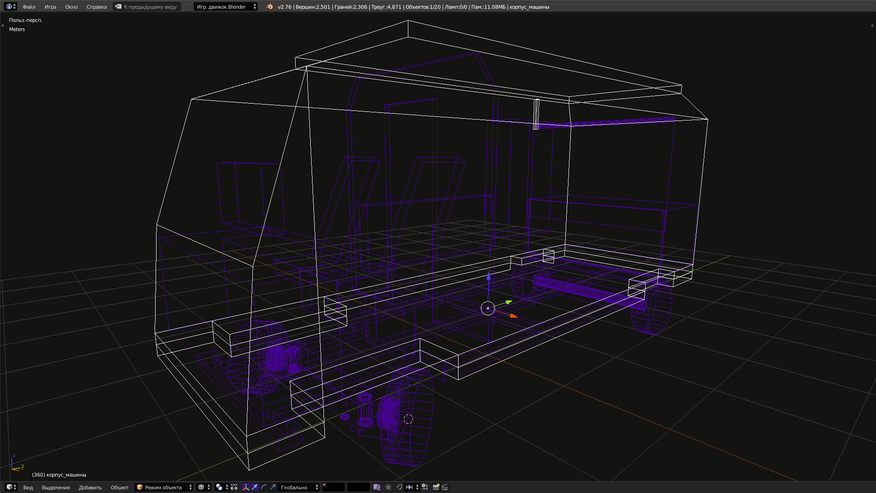
Task: Open the viewport shading globe dropdown
Action: pyautogui.click(x=201, y=487)
